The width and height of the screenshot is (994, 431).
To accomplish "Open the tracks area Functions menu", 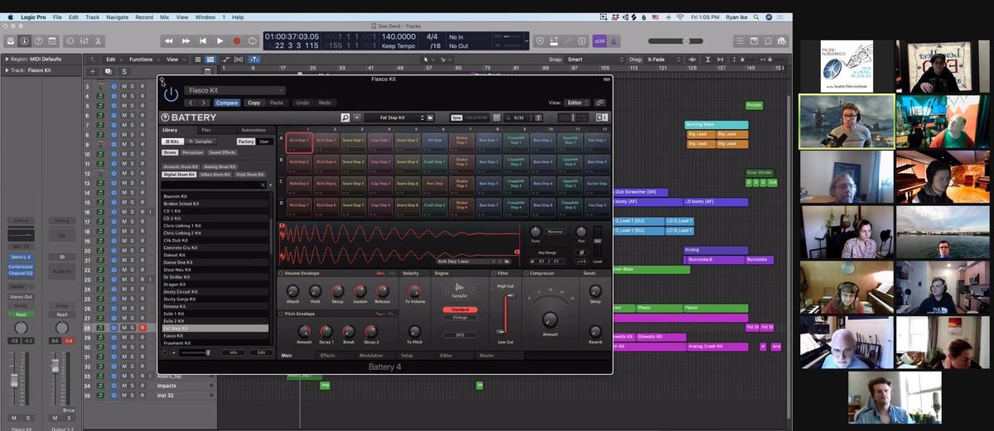I will [143, 60].
